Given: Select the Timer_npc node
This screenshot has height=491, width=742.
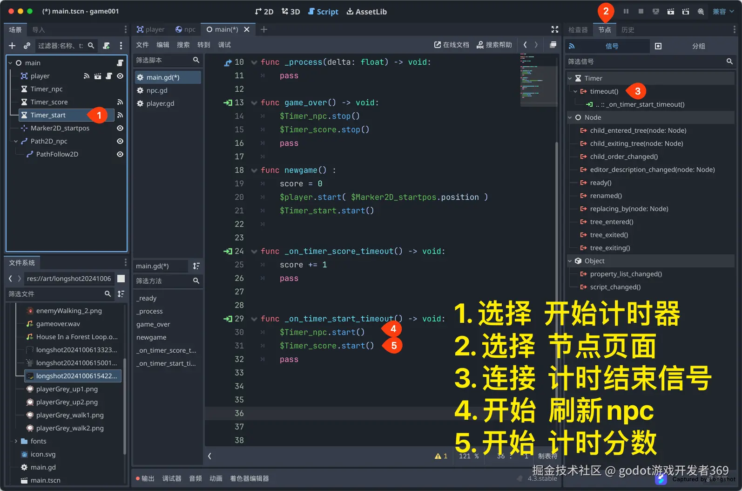Looking at the screenshot, I should tap(47, 89).
